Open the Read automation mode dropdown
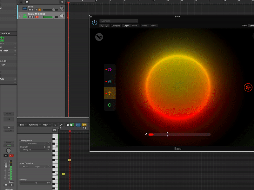Viewport: 254px width, 190px height. (9, 146)
